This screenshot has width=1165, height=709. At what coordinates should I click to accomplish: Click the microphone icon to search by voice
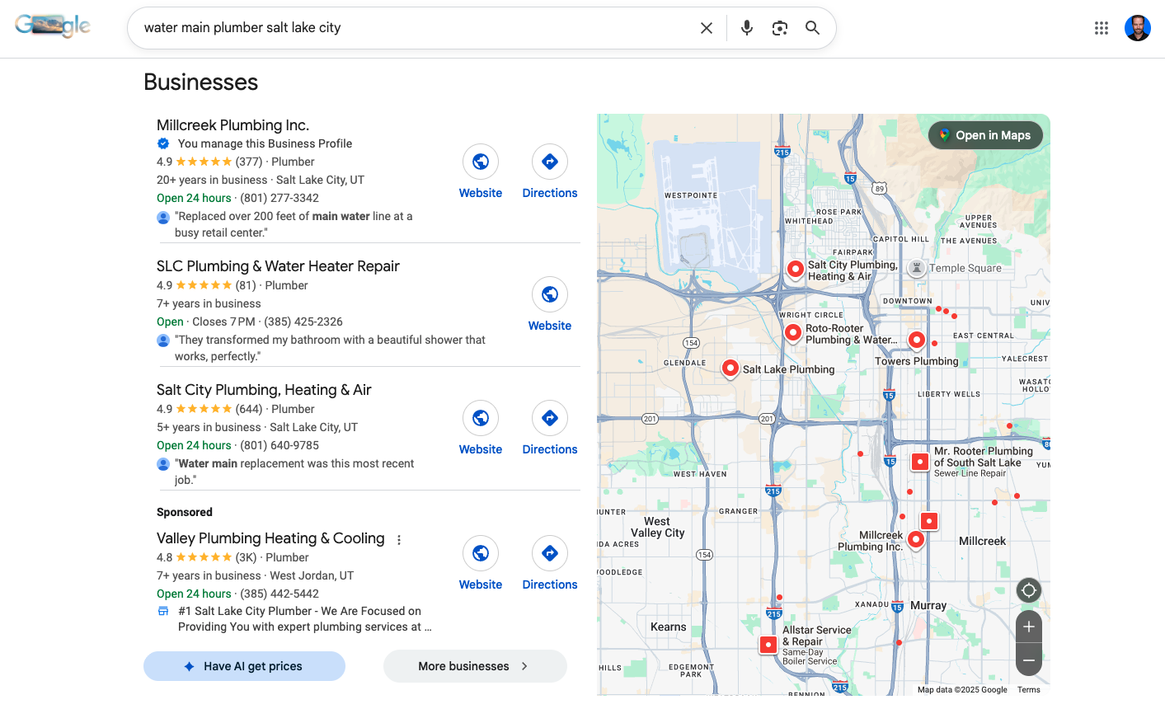click(x=746, y=27)
